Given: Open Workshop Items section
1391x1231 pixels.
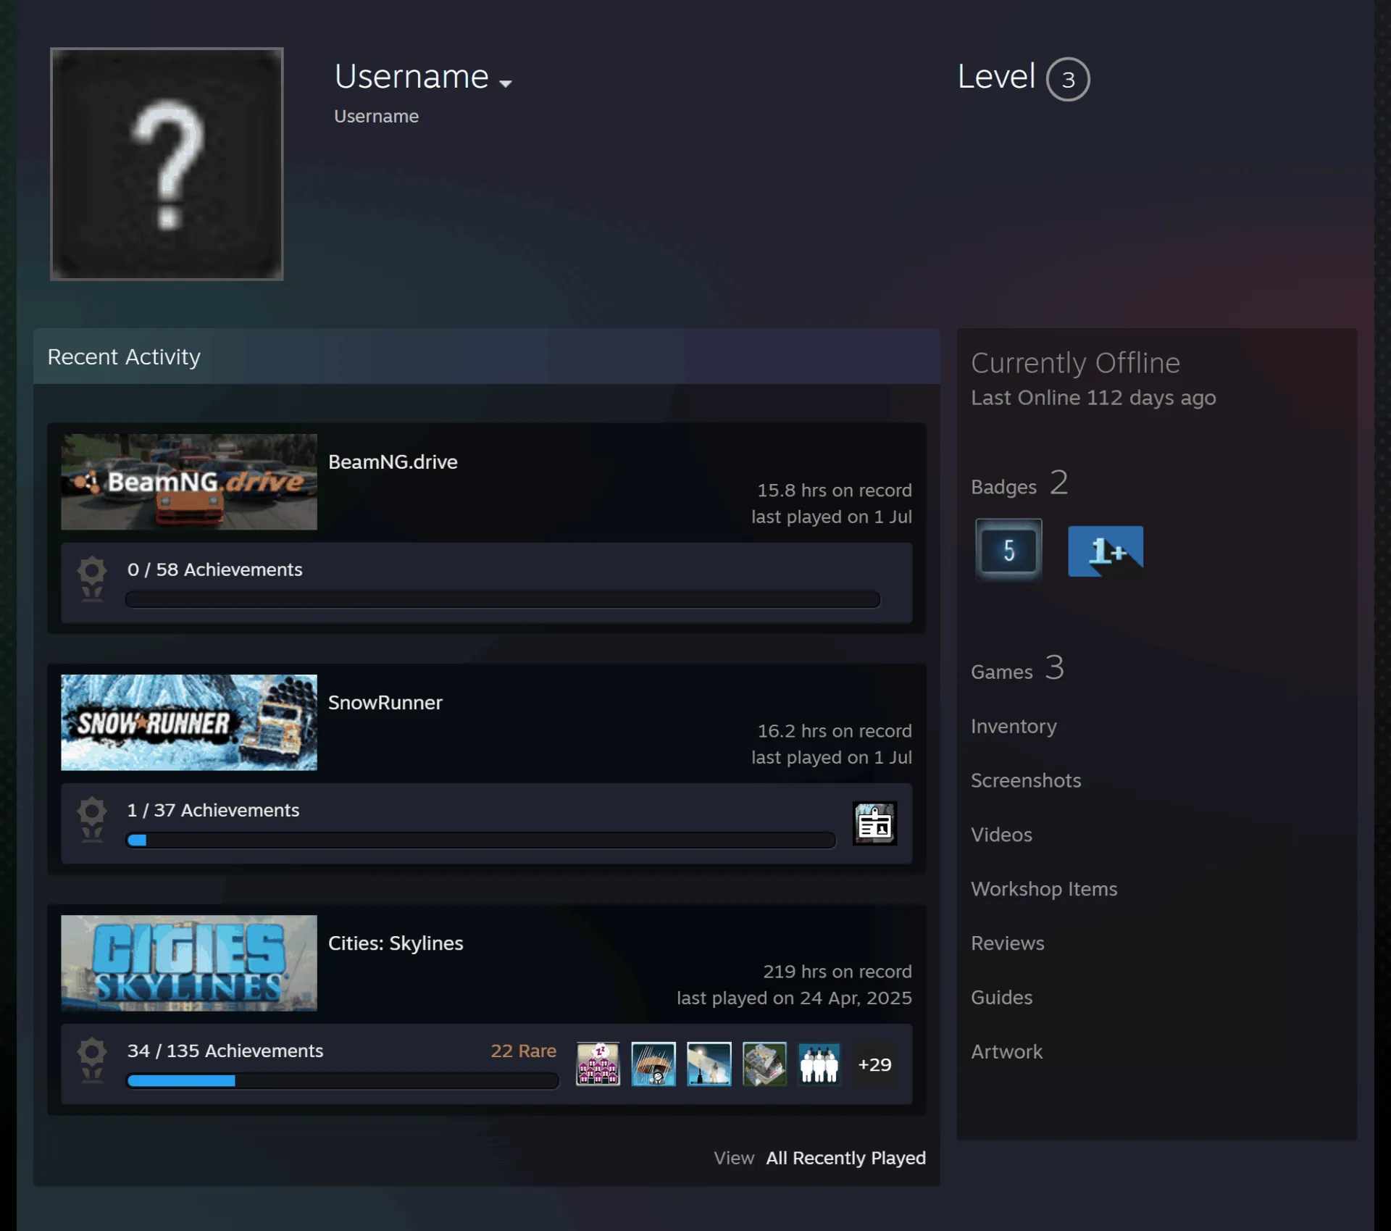Looking at the screenshot, I should click(1044, 889).
